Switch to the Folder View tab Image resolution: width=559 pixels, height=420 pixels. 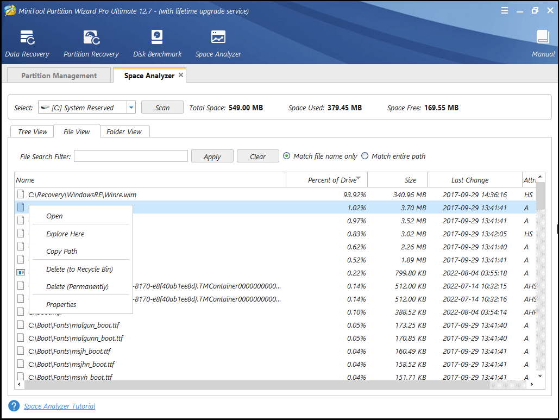point(124,131)
